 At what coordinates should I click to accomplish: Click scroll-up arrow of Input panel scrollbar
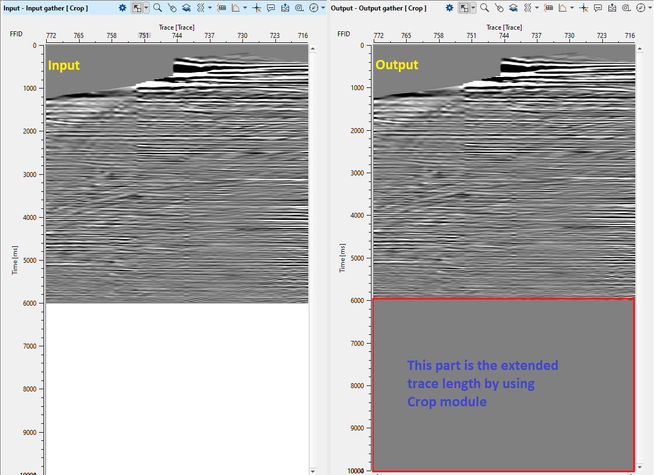[x=313, y=49]
